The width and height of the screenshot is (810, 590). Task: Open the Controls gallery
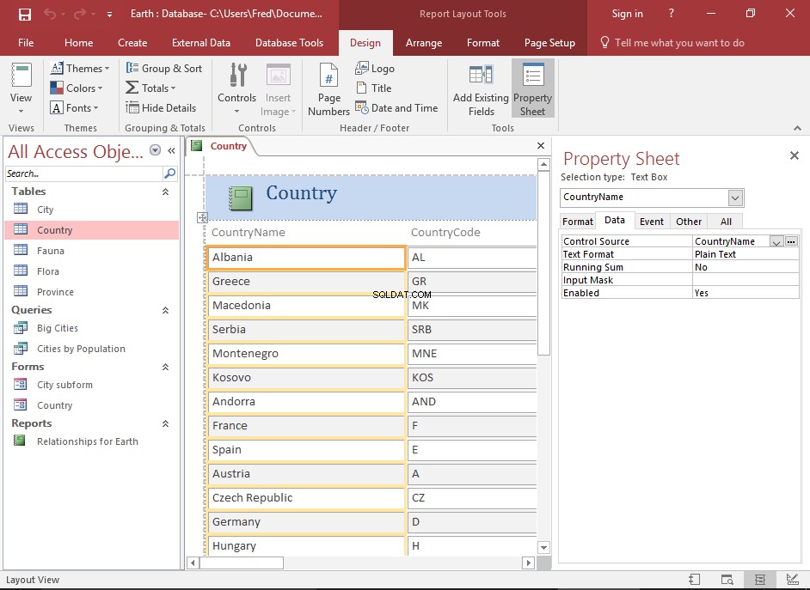point(236,88)
